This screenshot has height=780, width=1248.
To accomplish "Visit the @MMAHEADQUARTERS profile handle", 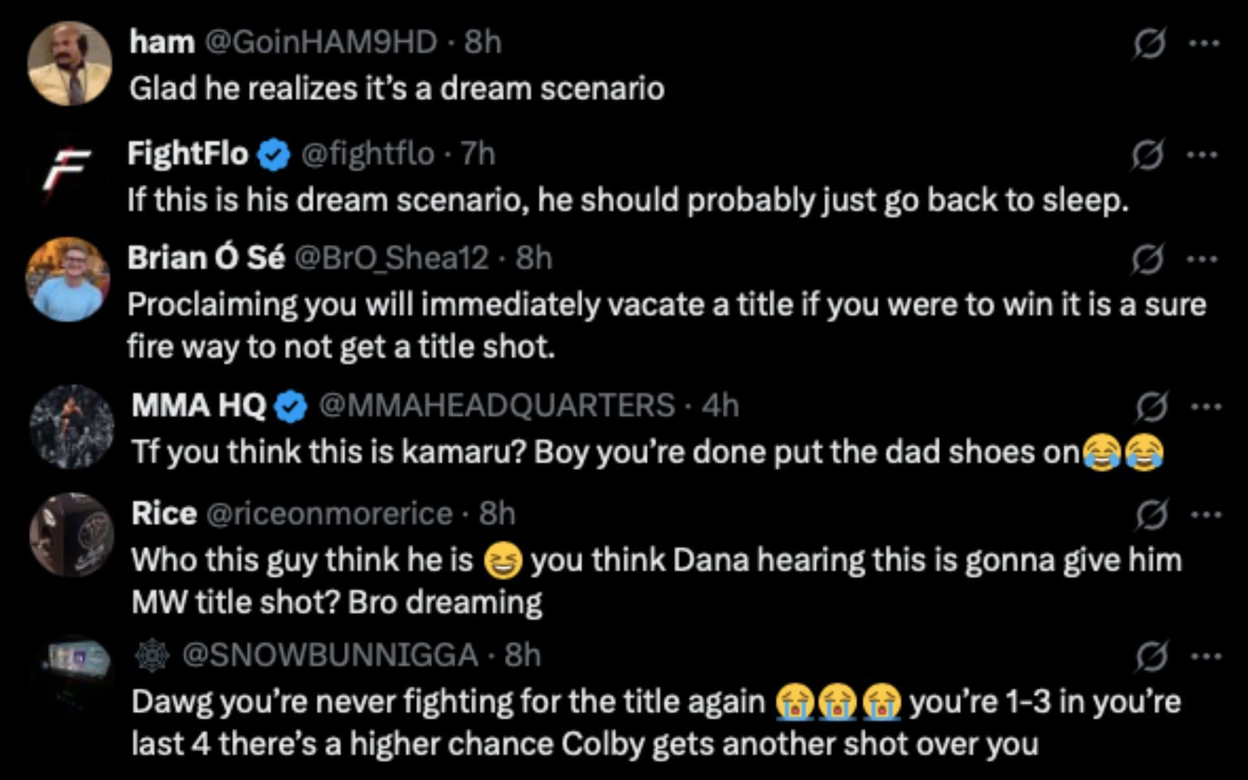I will 497,406.
